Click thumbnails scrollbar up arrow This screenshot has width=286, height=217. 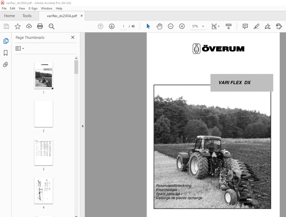pos(76,58)
